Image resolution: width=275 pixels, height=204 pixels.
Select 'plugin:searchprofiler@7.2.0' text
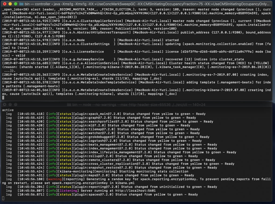(102, 122)
